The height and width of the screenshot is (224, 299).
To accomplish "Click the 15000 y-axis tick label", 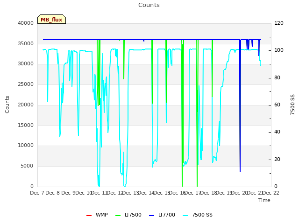I will [26, 125].
